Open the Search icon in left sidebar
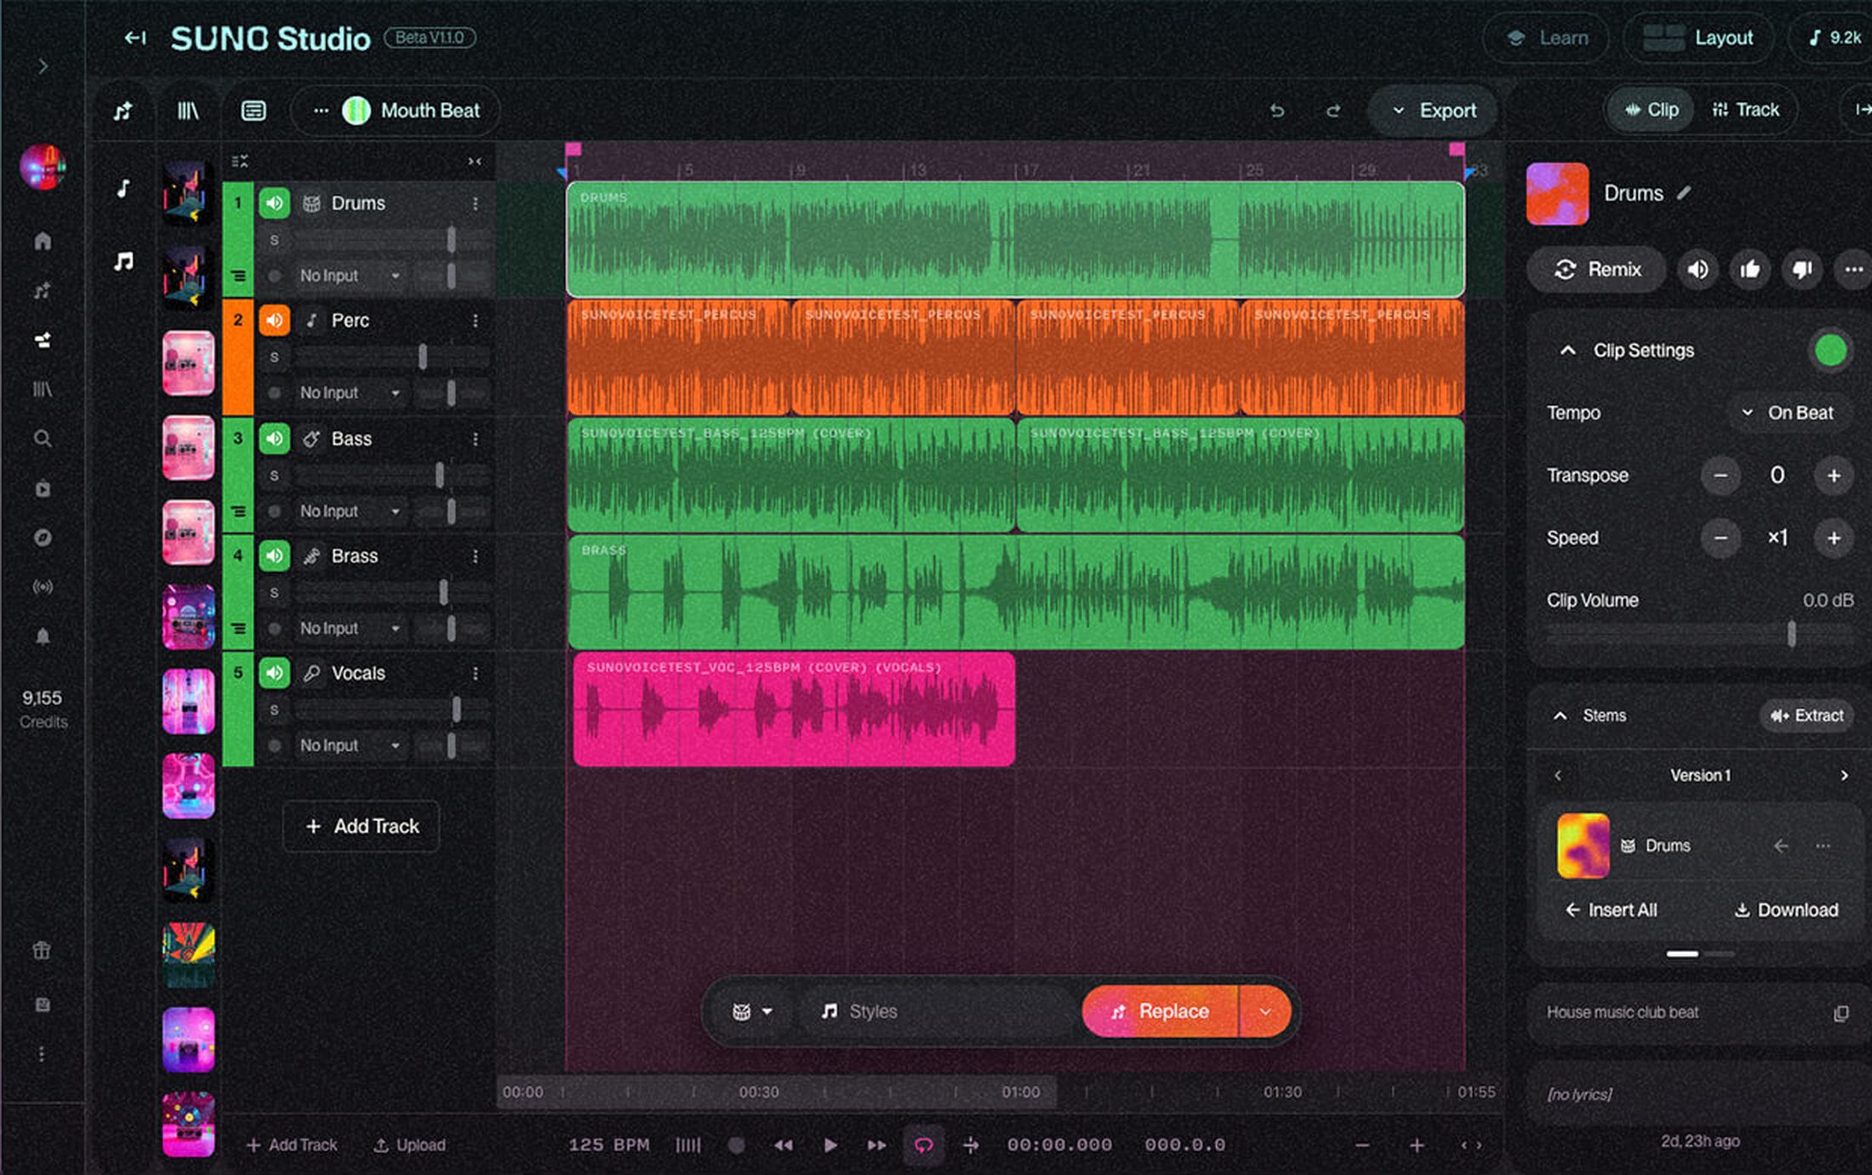Screen dimensions: 1872x1175 (x=43, y=439)
